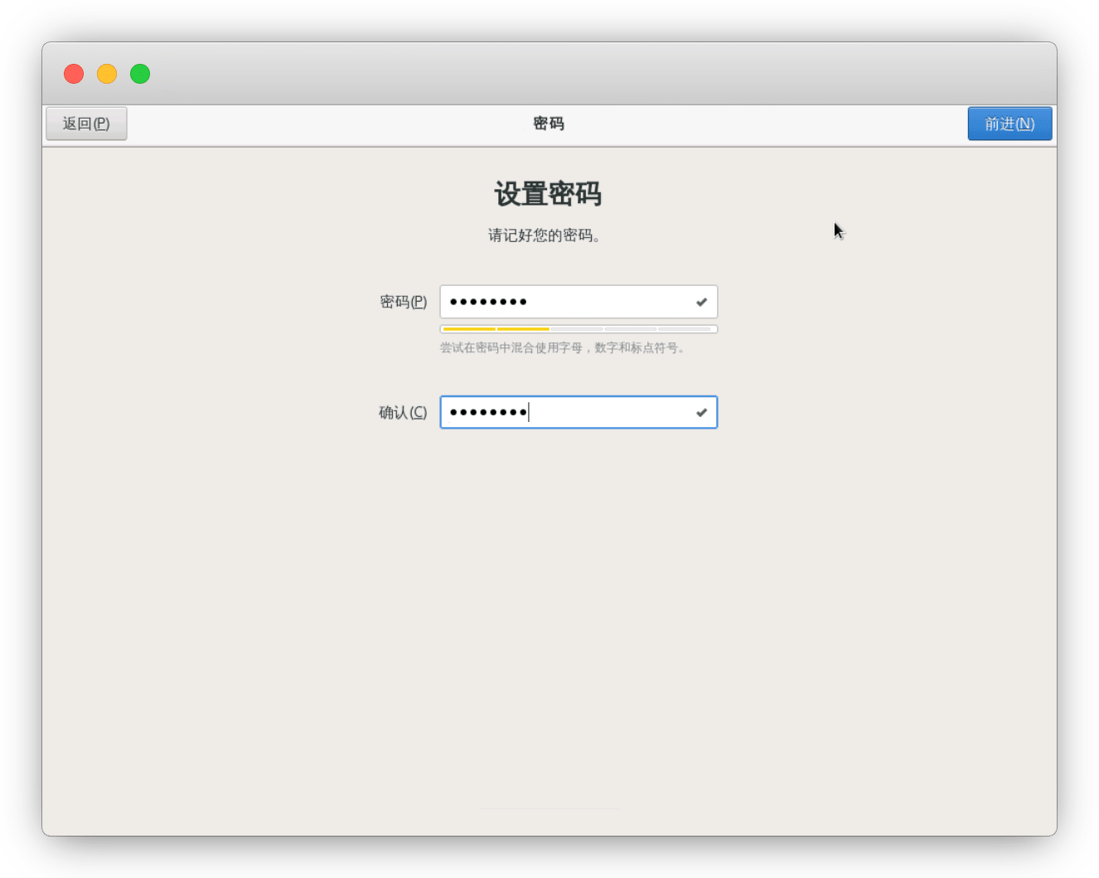
Task: Click the 设置密码 heading
Action: coord(548,194)
